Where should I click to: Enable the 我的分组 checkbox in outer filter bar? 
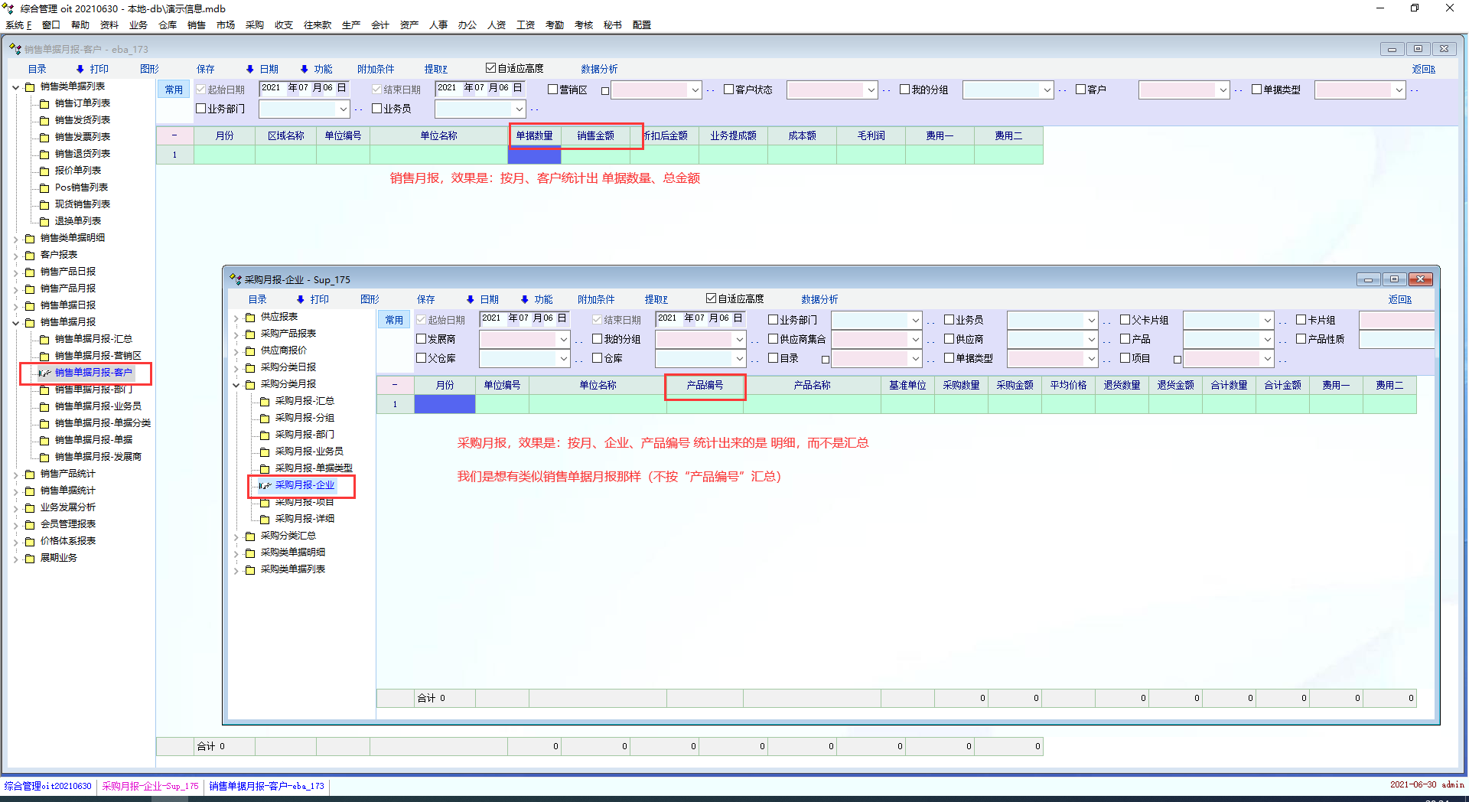[904, 90]
